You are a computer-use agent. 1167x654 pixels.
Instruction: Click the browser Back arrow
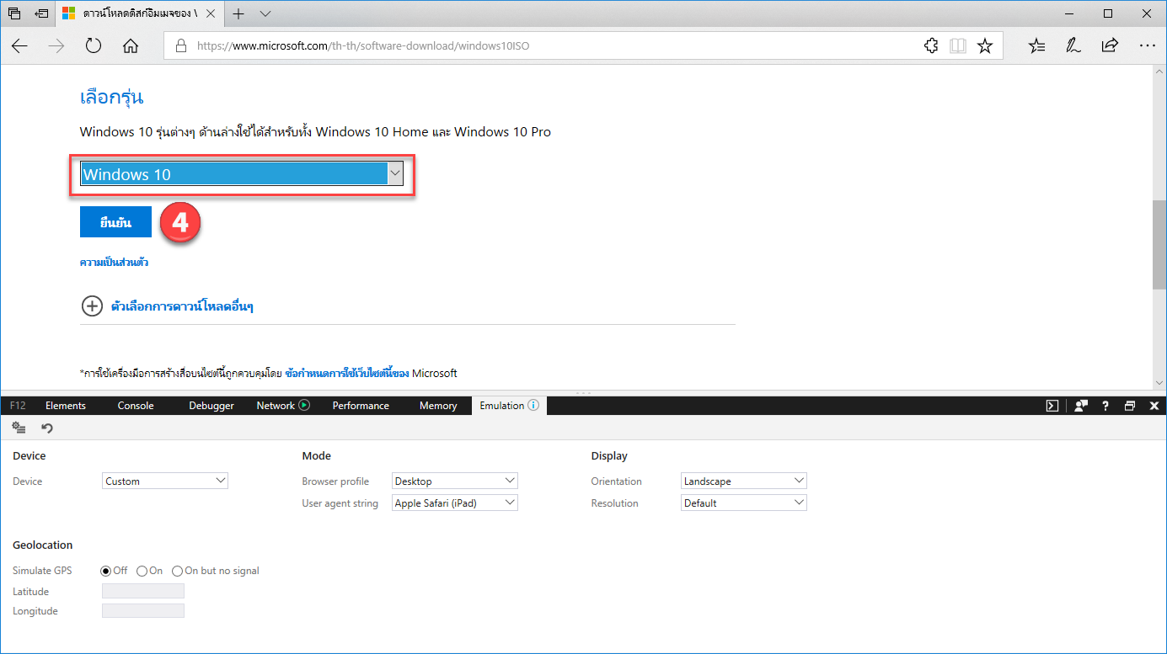click(19, 46)
